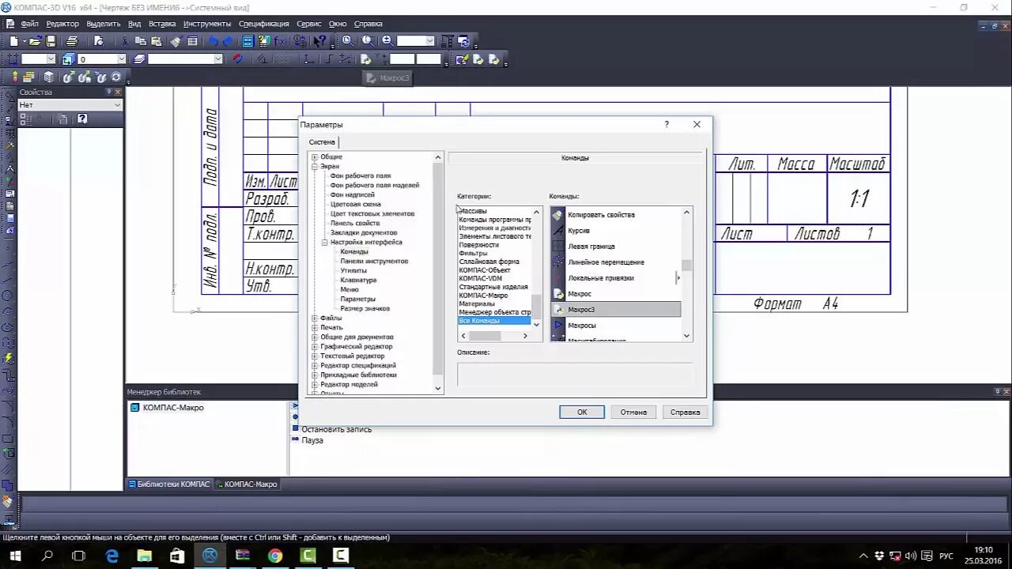Select Стандартные изделия category

[x=493, y=287]
